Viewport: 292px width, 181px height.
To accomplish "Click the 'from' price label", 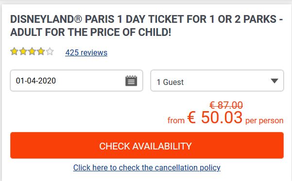I will coord(176,120).
